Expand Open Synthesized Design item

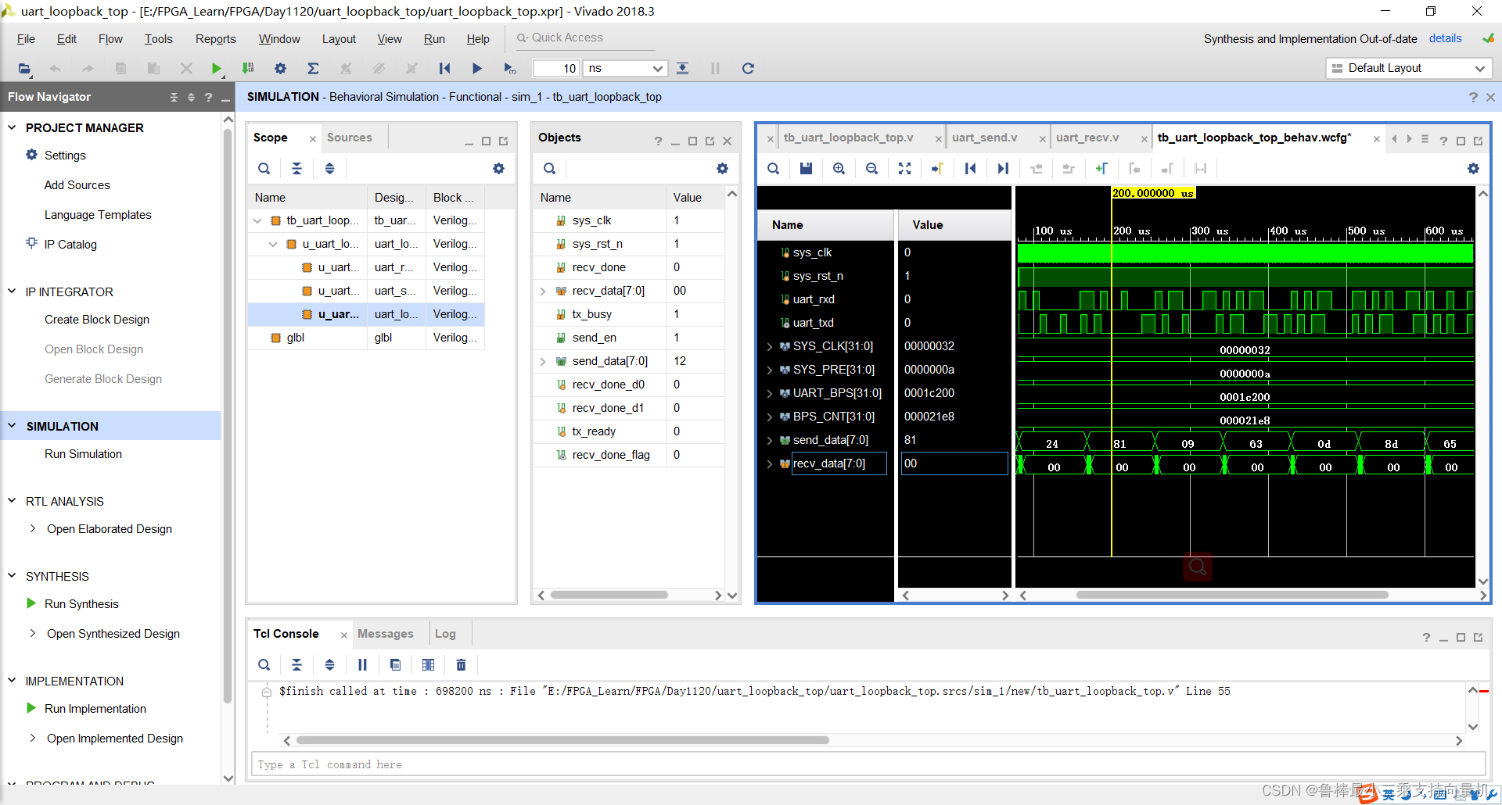pyautogui.click(x=32, y=634)
